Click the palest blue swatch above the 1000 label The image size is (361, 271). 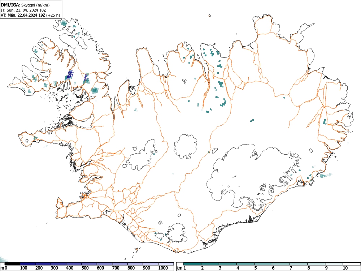166,264
